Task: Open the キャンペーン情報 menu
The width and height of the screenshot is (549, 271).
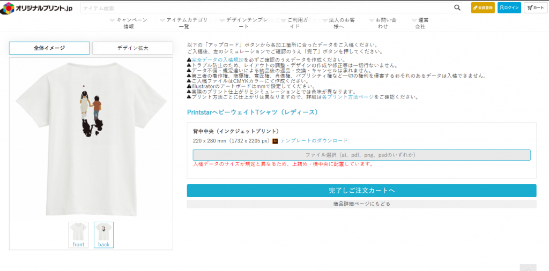Action: click(x=129, y=23)
